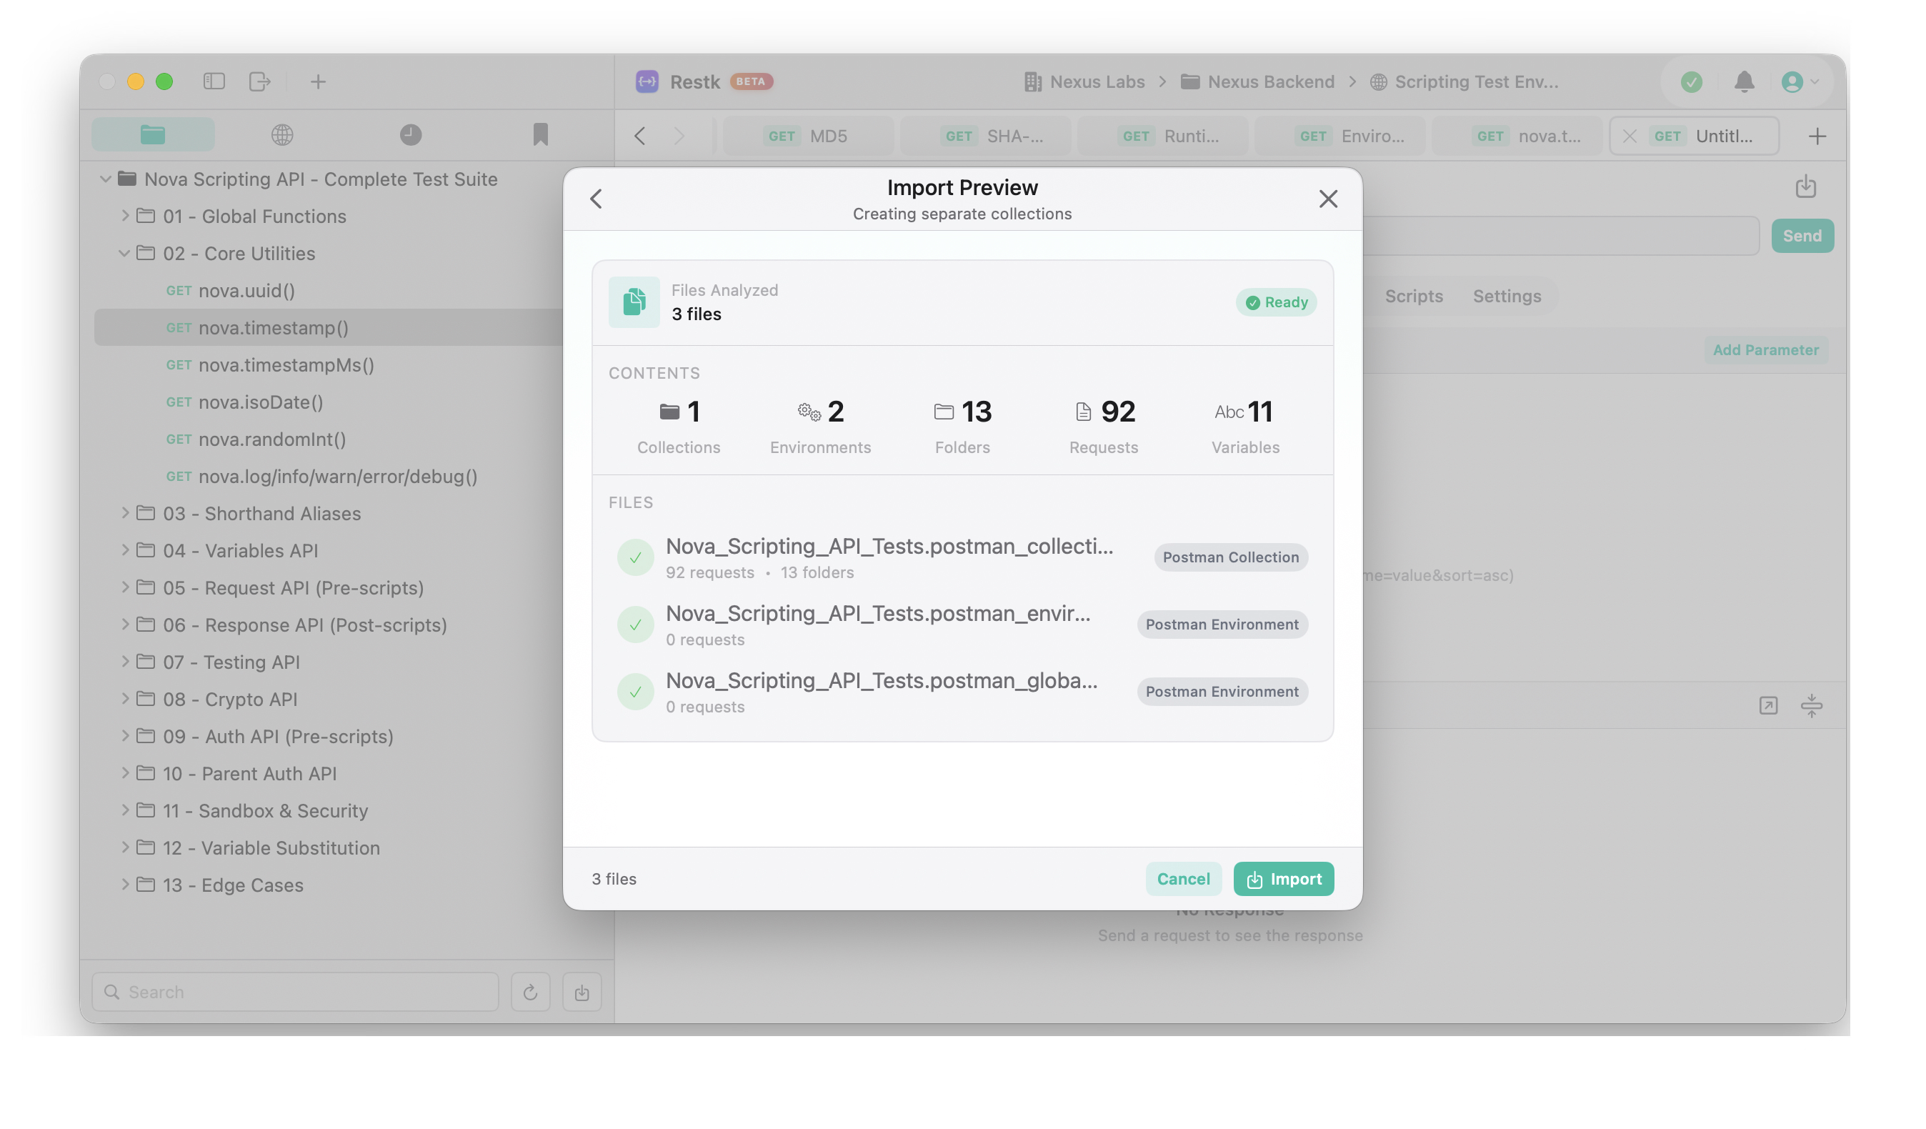The image size is (1926, 1129).
Task: Expand 05 - Request API (Pre-scripts) folder
Action: point(124,587)
